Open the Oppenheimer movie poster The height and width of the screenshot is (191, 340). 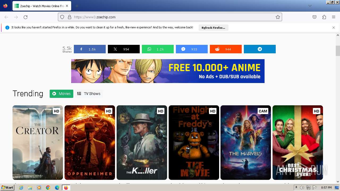(90, 143)
